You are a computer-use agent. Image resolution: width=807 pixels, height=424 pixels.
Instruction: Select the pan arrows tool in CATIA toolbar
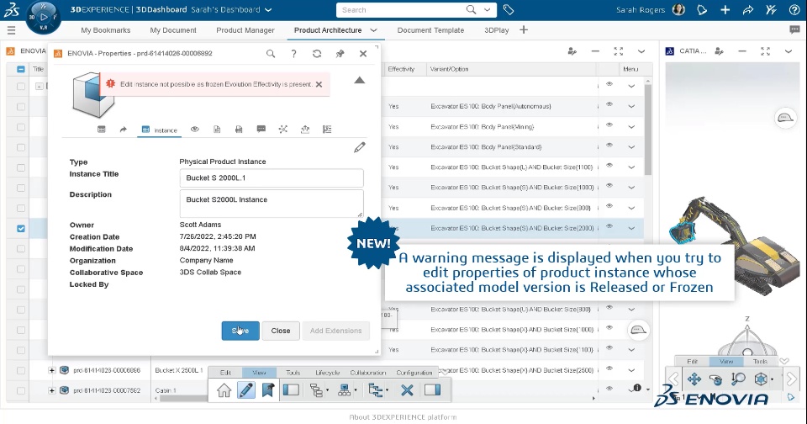(x=694, y=379)
